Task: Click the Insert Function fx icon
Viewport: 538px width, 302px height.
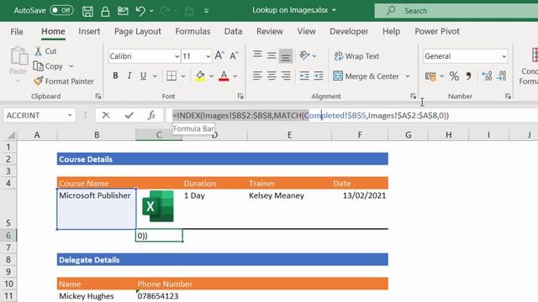Action: click(x=151, y=116)
